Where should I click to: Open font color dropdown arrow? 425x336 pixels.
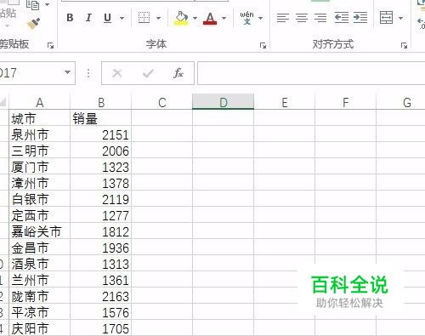point(224,18)
